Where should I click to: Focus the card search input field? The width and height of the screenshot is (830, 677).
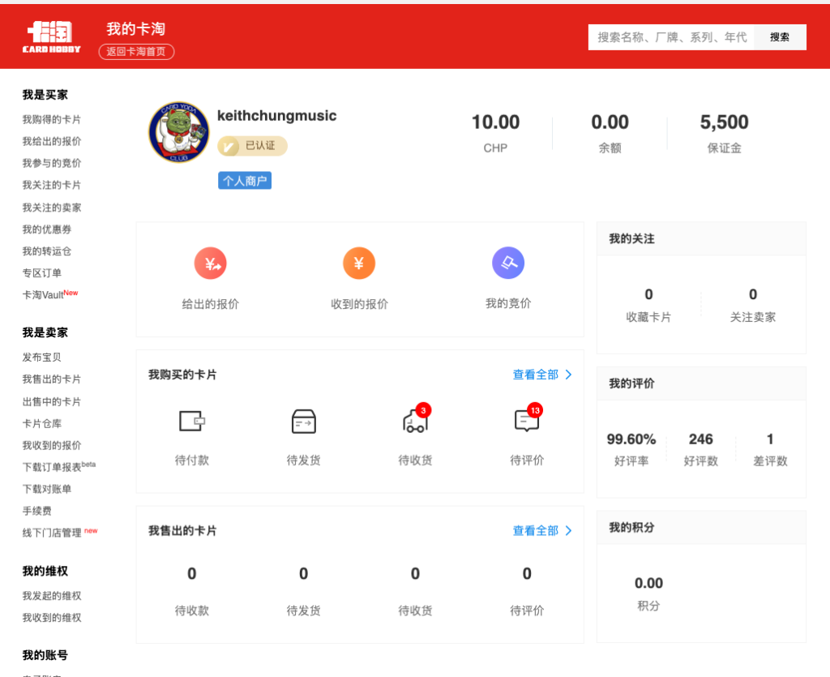tap(671, 37)
